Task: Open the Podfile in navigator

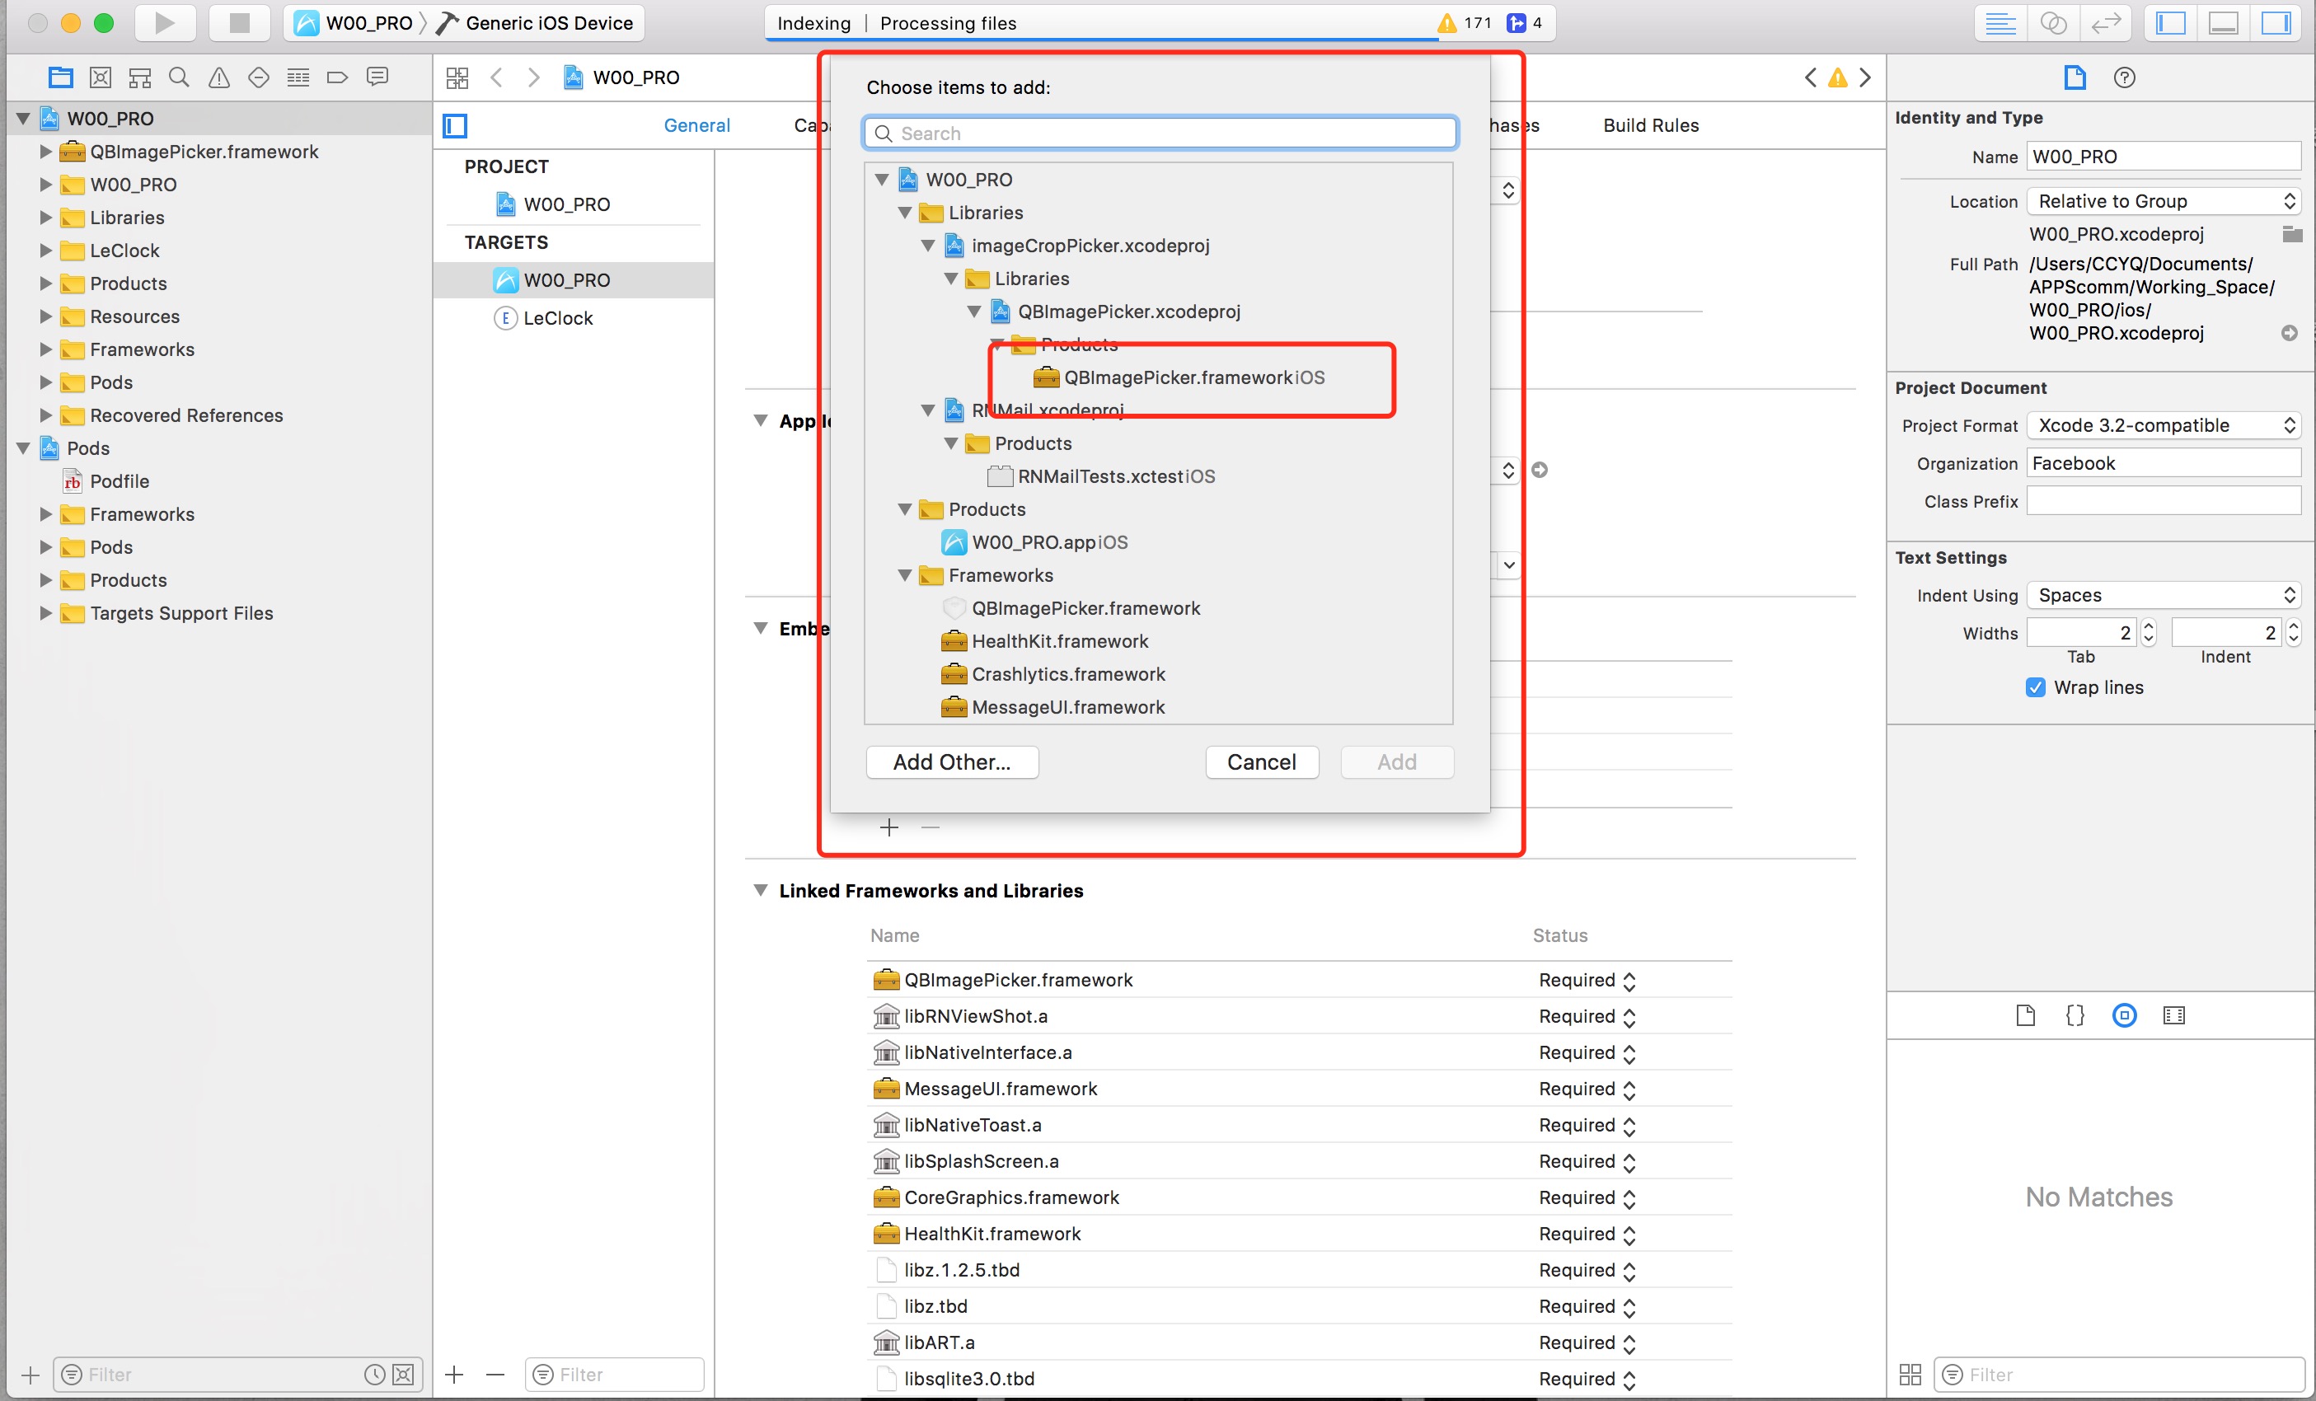Action: (x=120, y=481)
